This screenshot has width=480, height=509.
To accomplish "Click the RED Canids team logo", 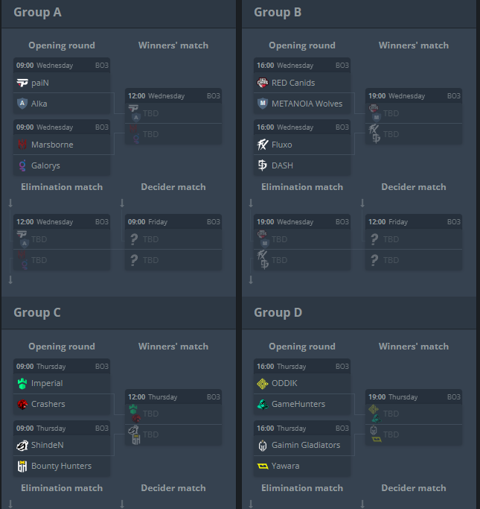I will [x=263, y=83].
